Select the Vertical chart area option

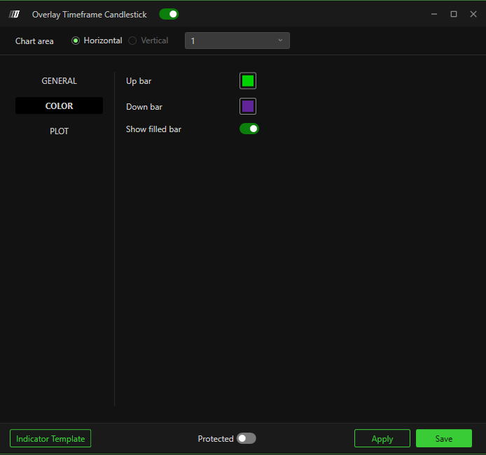132,41
